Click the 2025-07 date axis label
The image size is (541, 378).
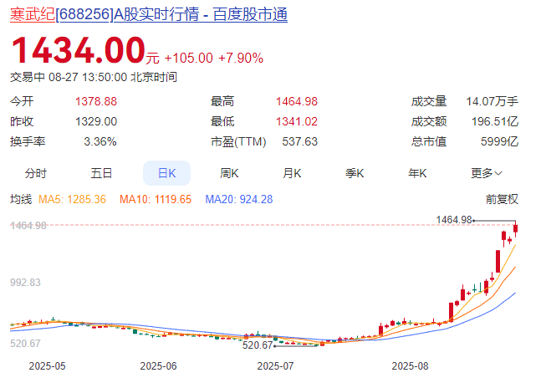(x=275, y=366)
